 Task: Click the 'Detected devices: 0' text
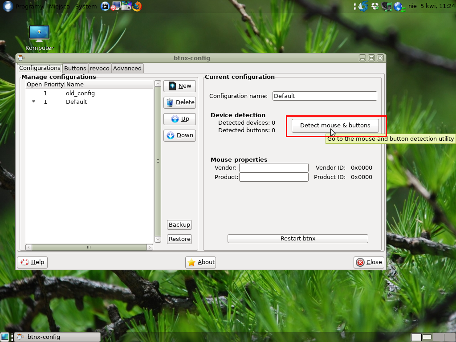(x=247, y=123)
